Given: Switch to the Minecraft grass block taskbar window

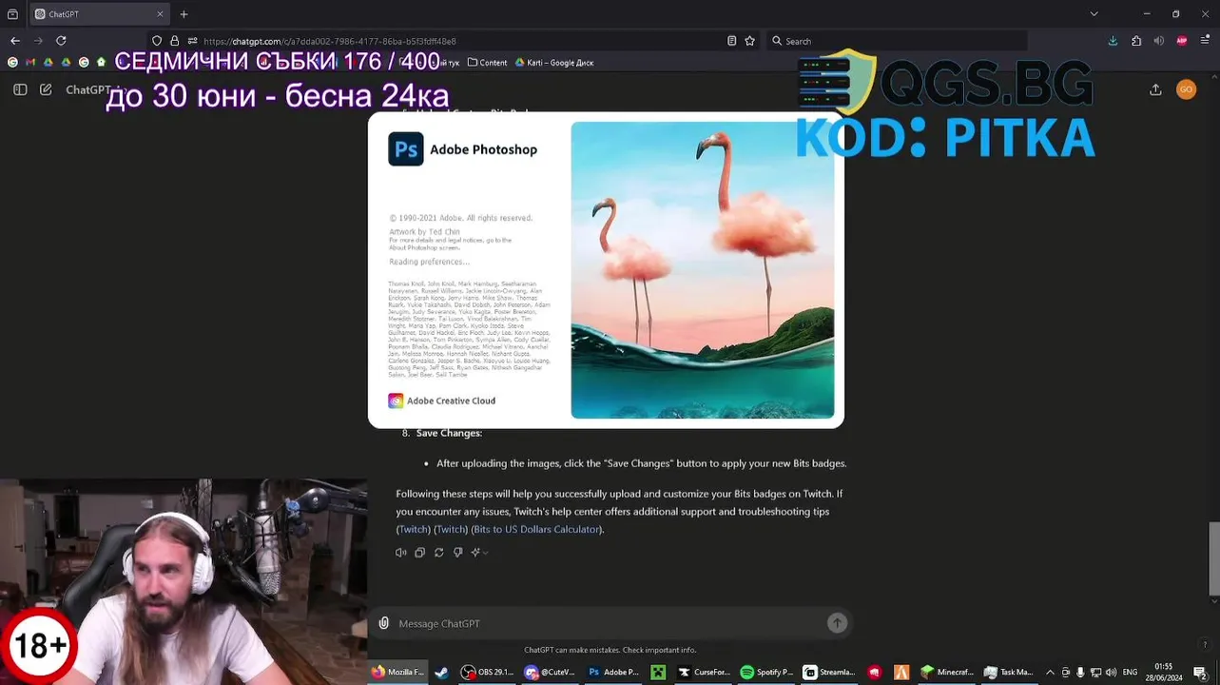Looking at the screenshot, I should coord(947,672).
